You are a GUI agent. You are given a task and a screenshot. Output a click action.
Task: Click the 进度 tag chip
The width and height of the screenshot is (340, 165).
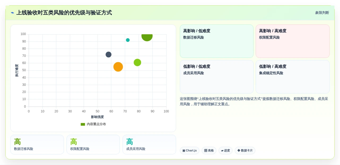coord(225,151)
